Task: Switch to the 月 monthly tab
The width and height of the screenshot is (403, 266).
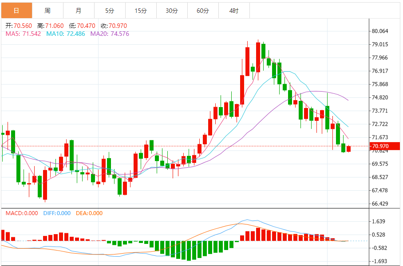Action: (79, 11)
